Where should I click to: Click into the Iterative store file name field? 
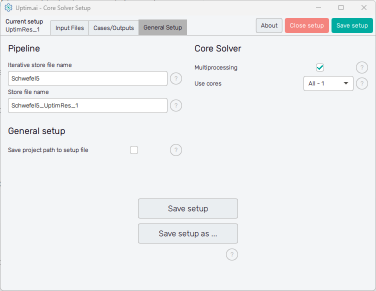point(87,78)
